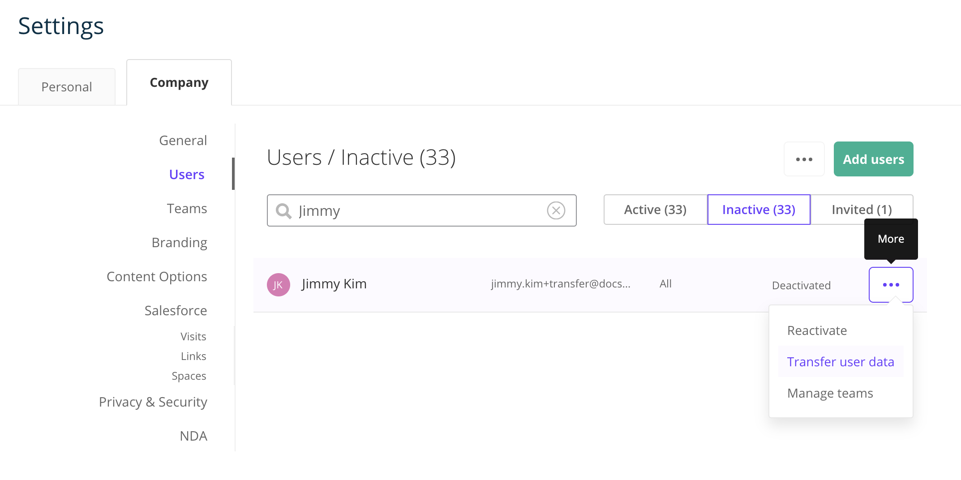This screenshot has width=961, height=480.
Task: Choose Transfer user data
Action: click(841, 361)
